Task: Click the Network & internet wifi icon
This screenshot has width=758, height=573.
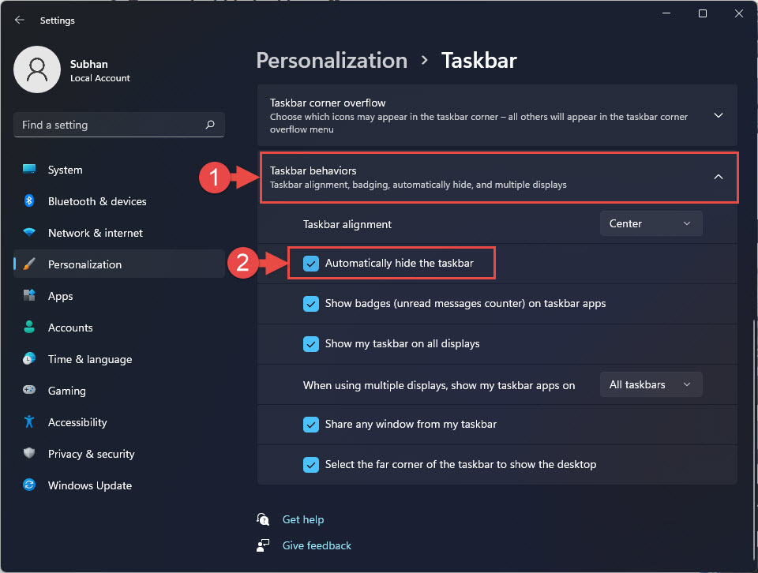Action: coord(29,232)
